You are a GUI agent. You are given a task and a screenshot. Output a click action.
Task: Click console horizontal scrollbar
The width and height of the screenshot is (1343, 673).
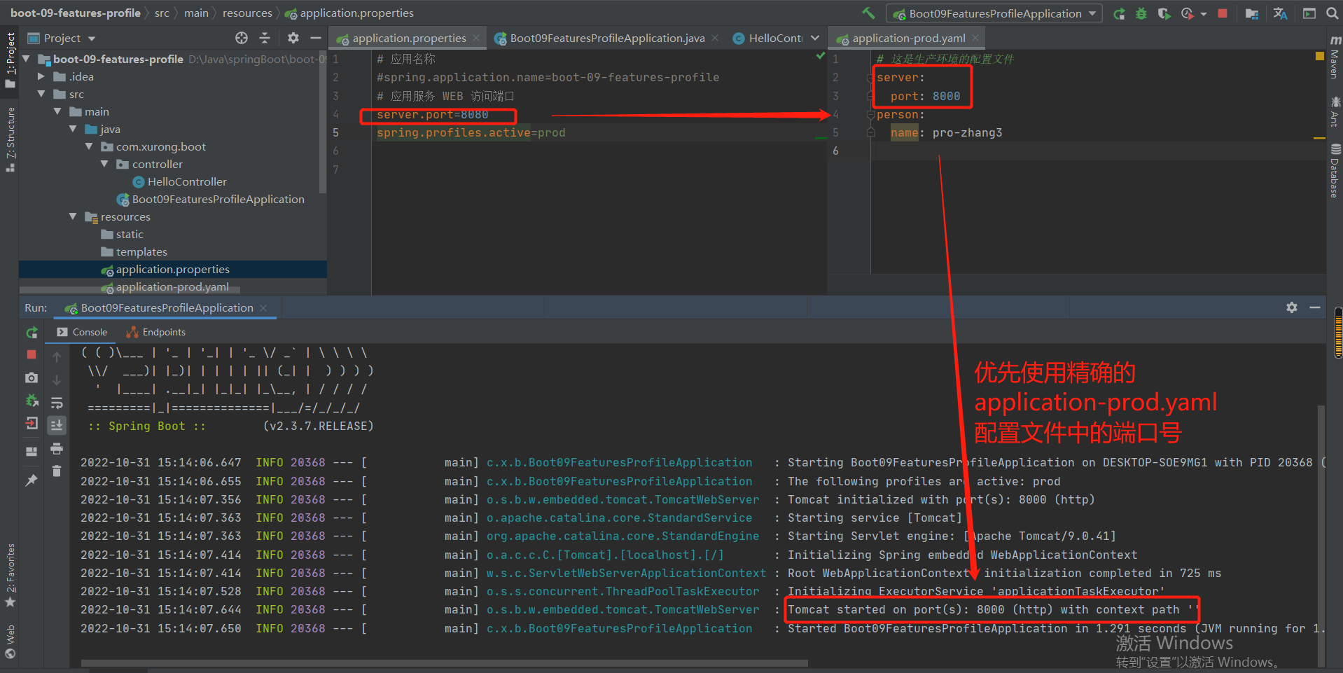pos(444,662)
